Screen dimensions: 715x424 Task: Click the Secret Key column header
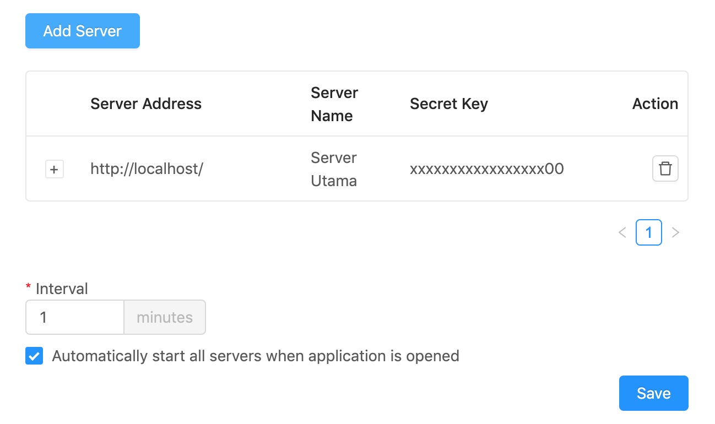[x=448, y=104]
